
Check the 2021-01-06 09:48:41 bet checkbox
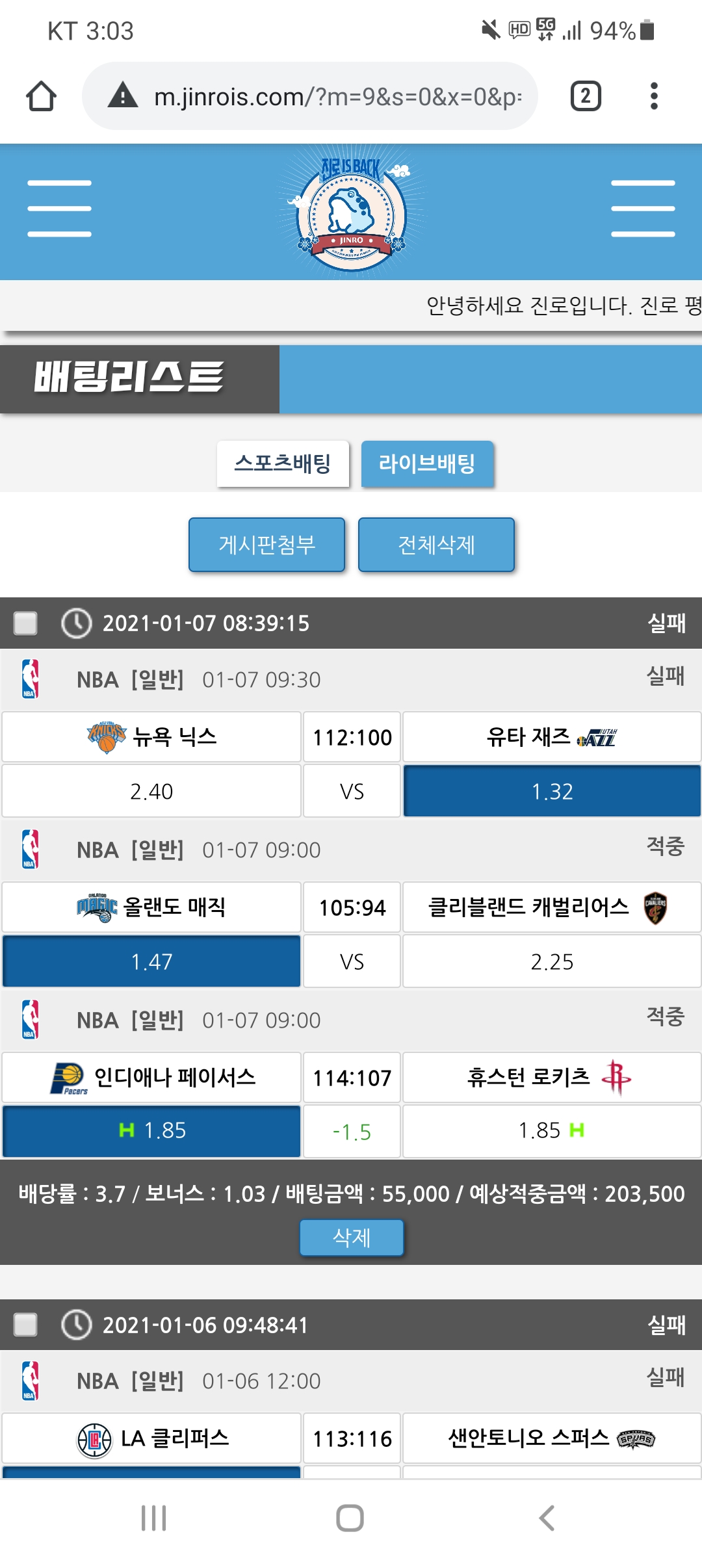click(26, 1325)
